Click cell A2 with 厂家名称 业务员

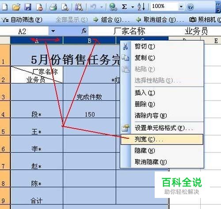(37, 75)
